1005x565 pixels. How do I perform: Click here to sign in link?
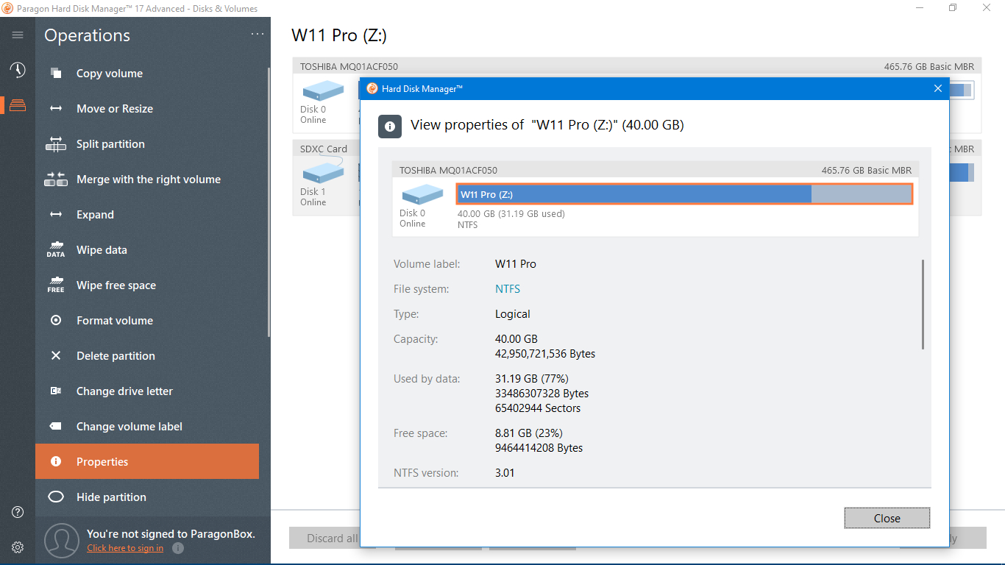click(125, 548)
